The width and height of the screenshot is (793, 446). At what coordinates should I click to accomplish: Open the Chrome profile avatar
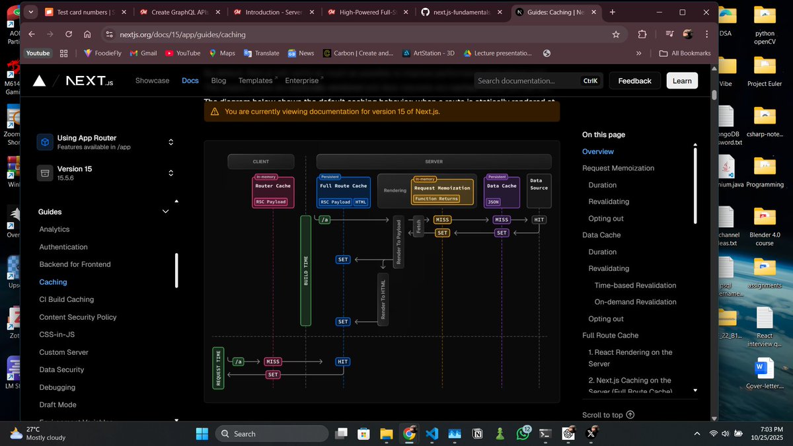point(688,34)
